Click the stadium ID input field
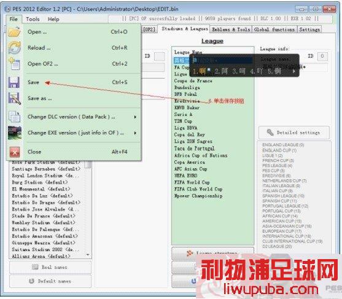 [x=160, y=56]
